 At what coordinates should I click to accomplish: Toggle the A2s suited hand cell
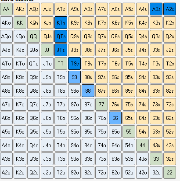169,9
